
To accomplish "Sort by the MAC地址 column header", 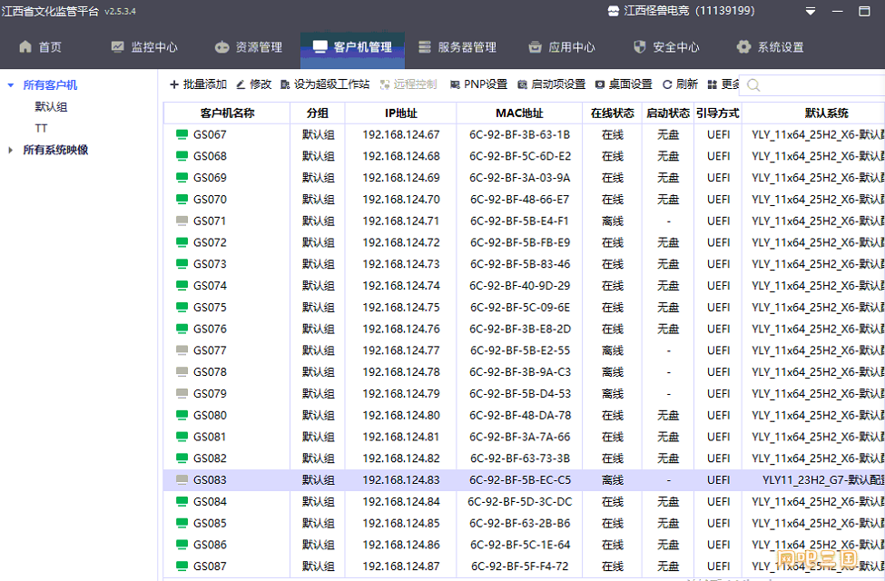I will pos(519,113).
